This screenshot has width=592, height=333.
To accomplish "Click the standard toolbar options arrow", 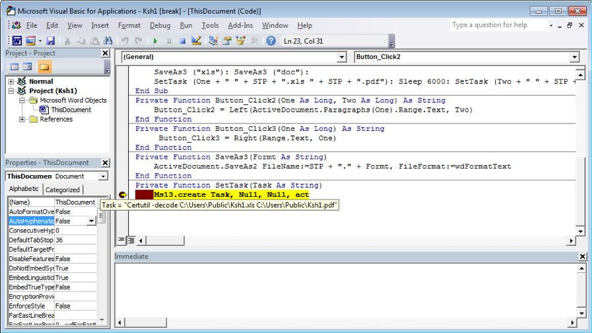I will click(x=392, y=41).
